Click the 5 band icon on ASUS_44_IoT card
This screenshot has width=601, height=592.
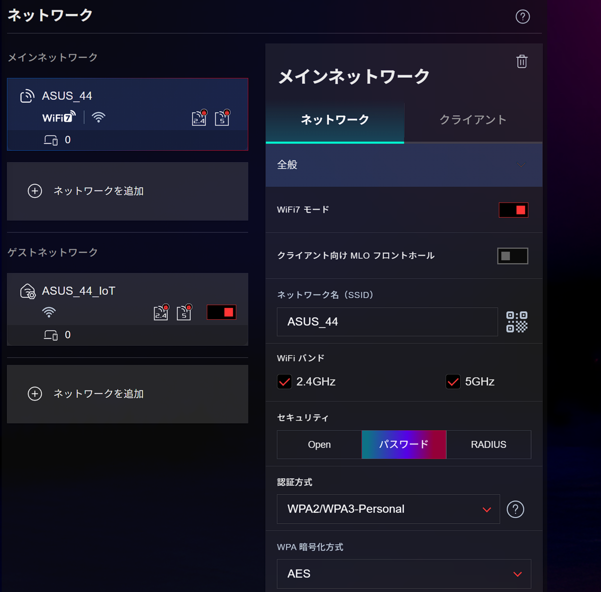[x=184, y=312]
